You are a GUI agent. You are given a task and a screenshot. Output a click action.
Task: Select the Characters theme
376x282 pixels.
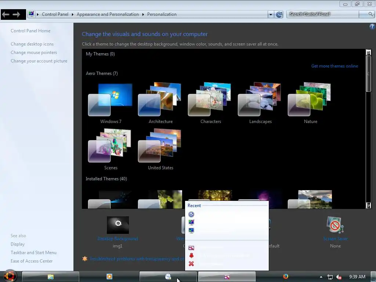tap(210, 103)
